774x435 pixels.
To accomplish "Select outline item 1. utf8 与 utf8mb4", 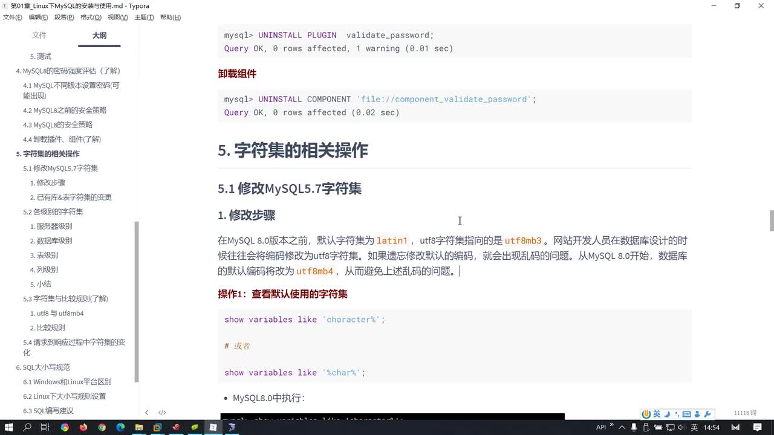I will 57,314.
